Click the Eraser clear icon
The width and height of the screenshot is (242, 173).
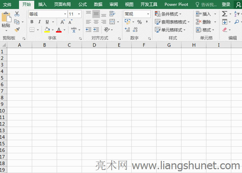225,30
